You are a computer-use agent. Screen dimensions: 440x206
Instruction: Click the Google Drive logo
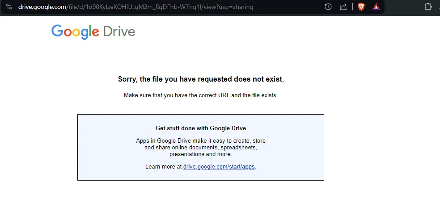click(x=93, y=32)
